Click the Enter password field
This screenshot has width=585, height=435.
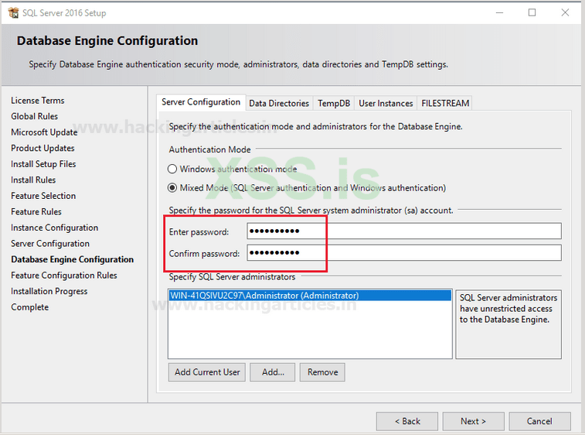(x=404, y=231)
